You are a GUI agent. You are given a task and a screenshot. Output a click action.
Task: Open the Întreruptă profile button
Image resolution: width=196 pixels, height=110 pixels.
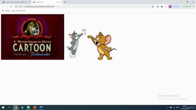coord(174,7)
